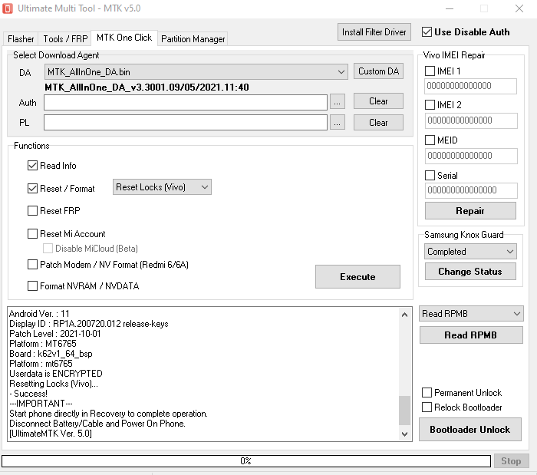The height and width of the screenshot is (475, 537).
Task: Click log line 'Patch Level : 2021-10-01'
Action: point(55,334)
